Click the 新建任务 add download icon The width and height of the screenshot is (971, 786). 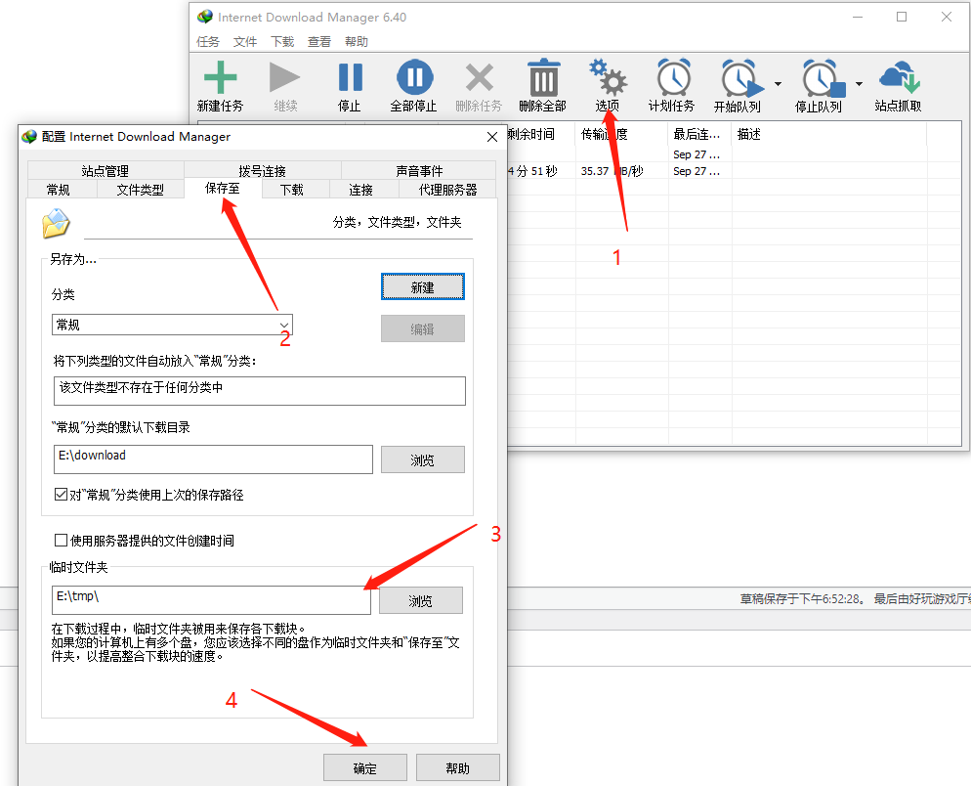pos(221,77)
